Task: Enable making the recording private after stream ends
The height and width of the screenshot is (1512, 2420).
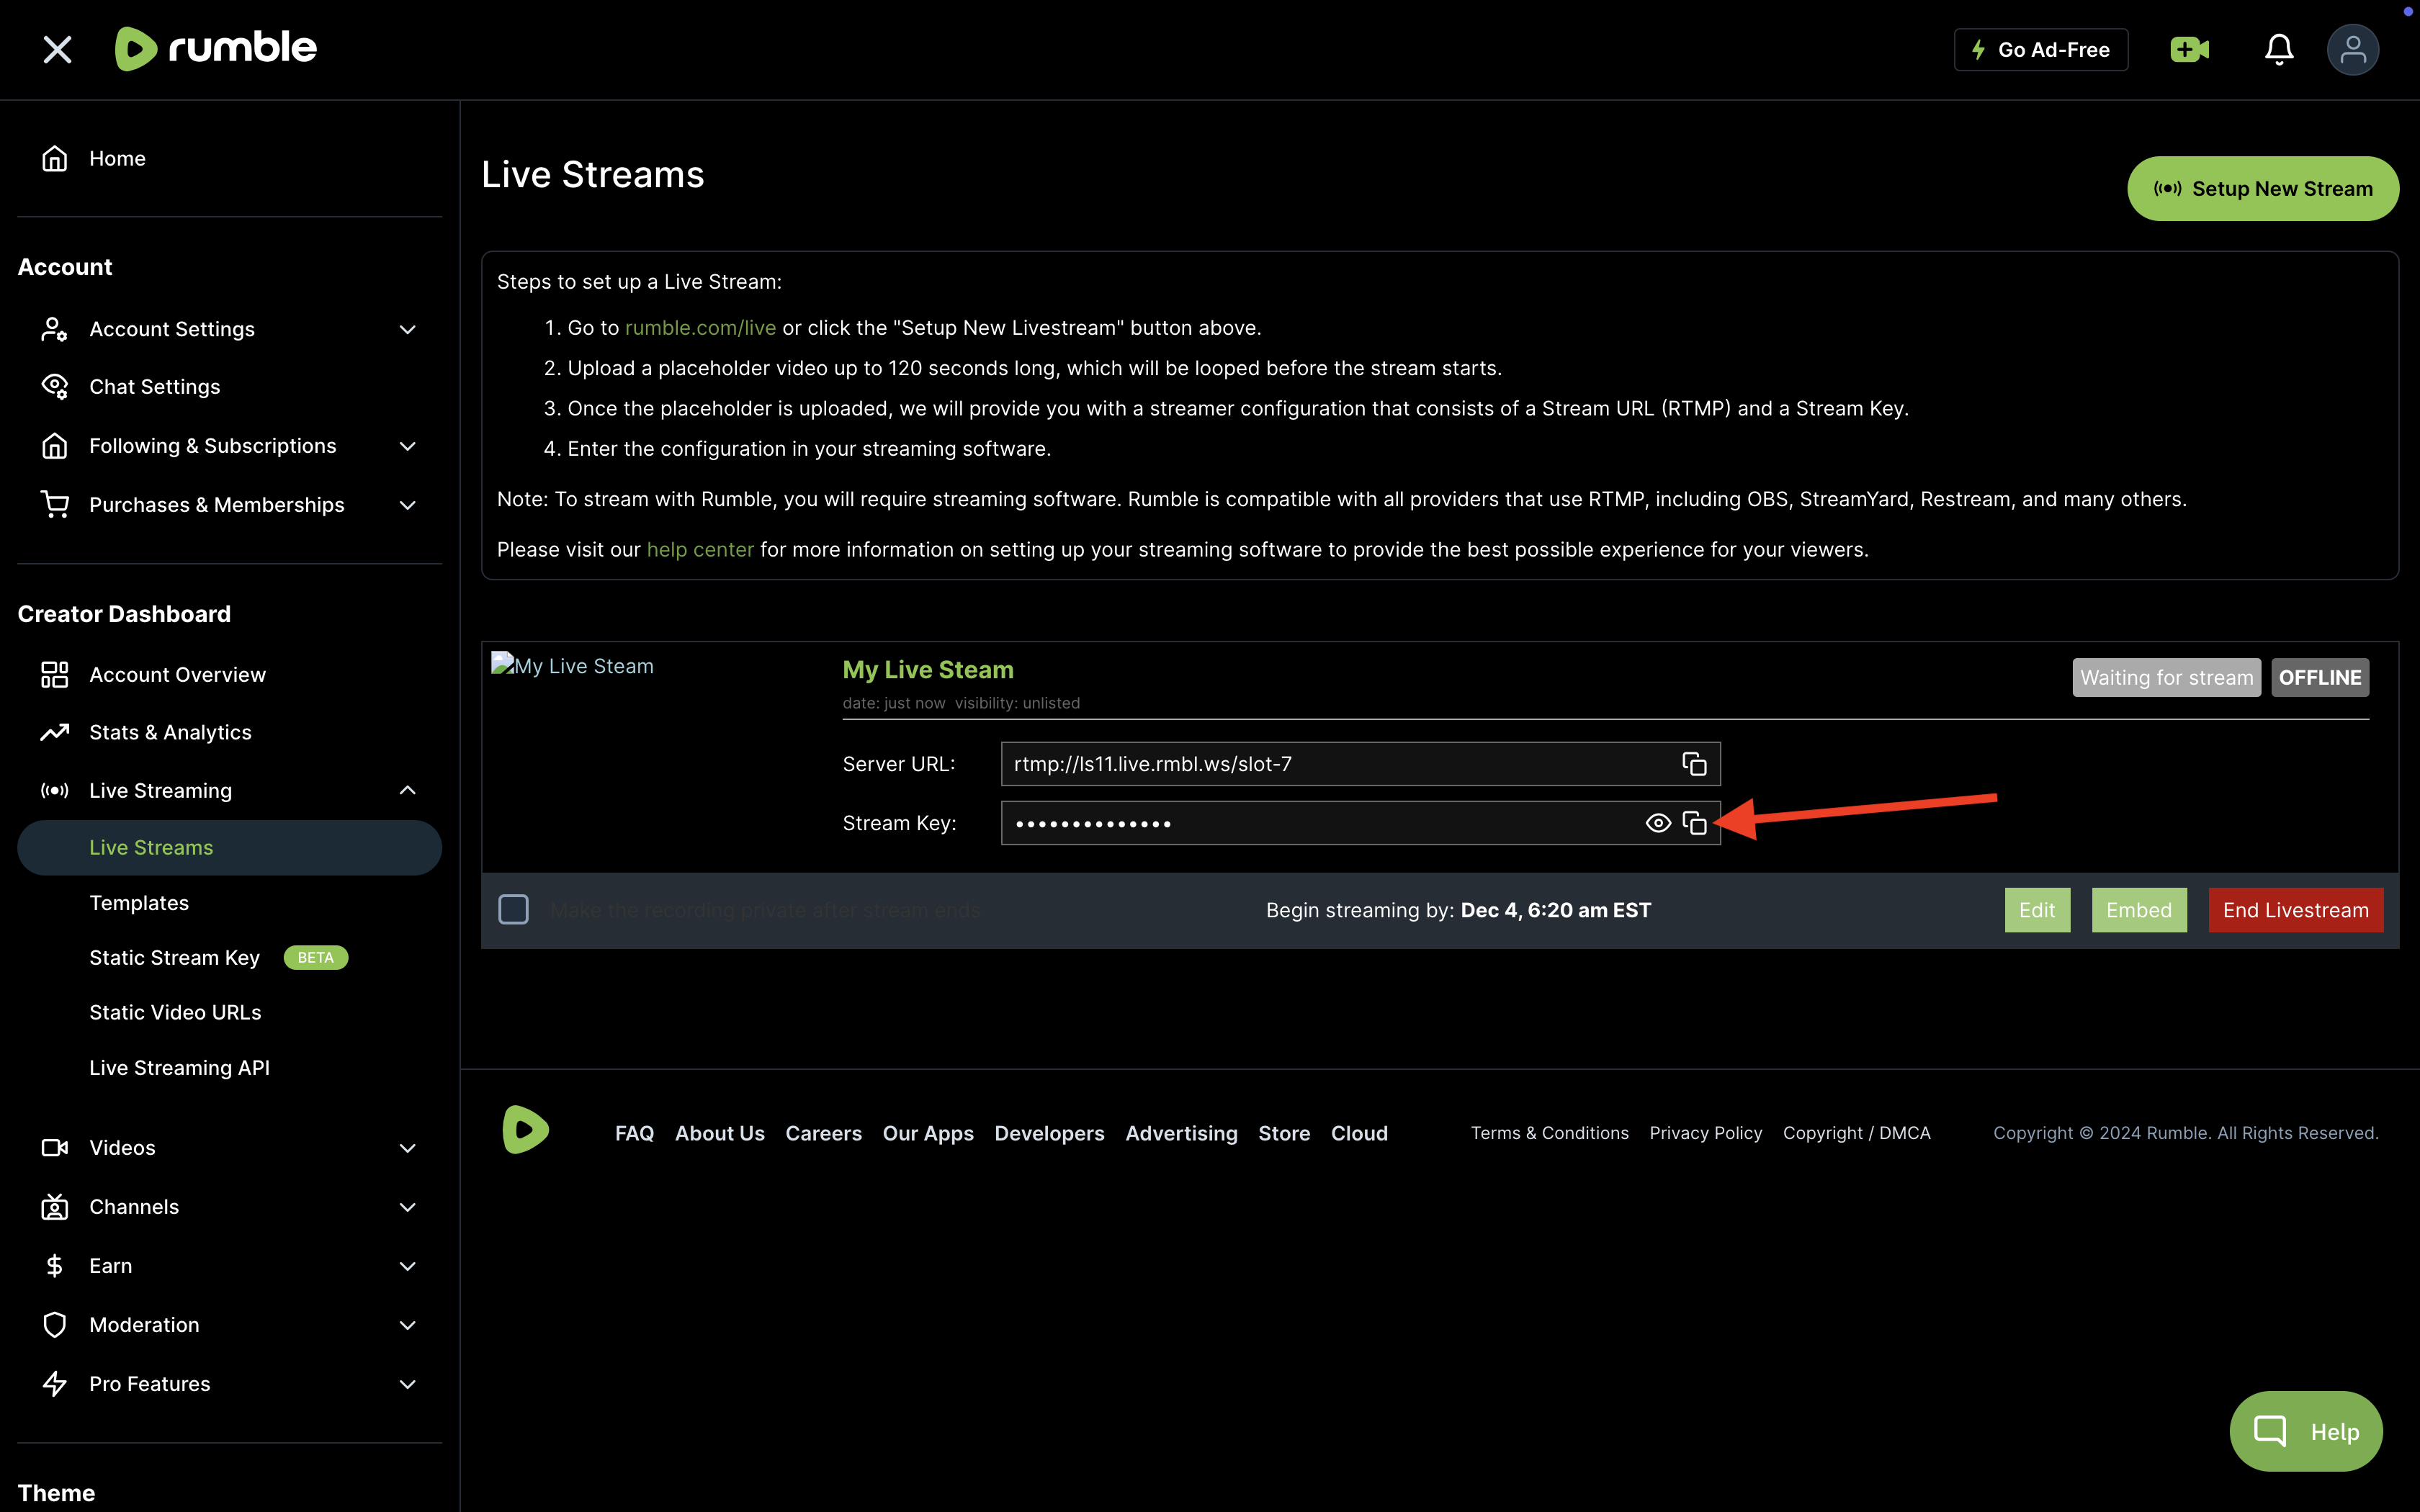Action: pos(514,909)
